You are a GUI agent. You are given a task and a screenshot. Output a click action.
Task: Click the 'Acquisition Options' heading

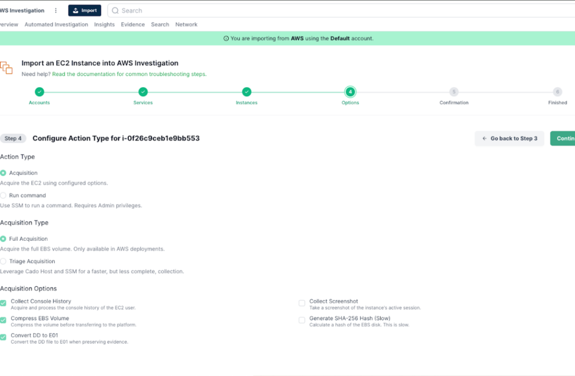[28, 288]
